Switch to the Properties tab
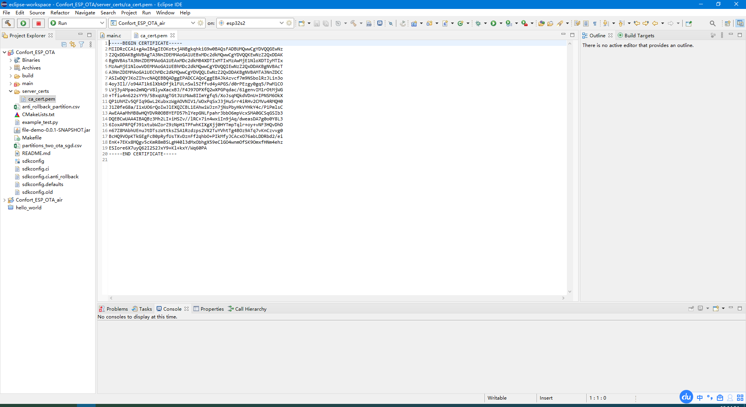This screenshot has width=746, height=407. 209,309
